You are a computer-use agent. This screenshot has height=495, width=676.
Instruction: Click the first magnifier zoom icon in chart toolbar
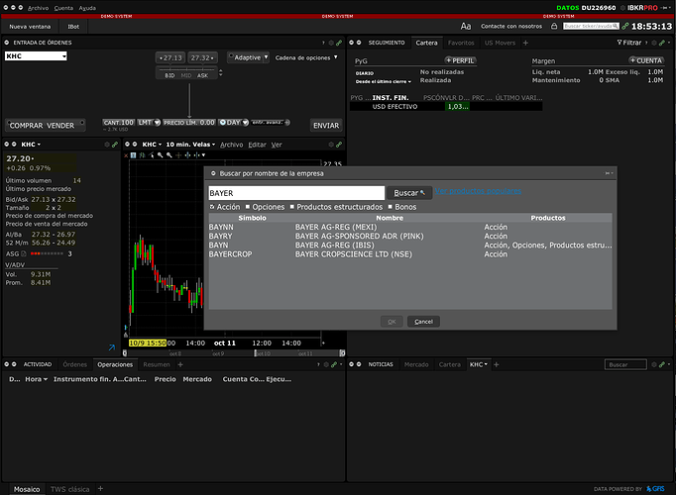point(160,155)
